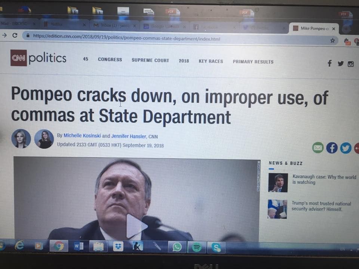Open CNN Instagram page in header
359x269 pixels.
(x=350, y=64)
